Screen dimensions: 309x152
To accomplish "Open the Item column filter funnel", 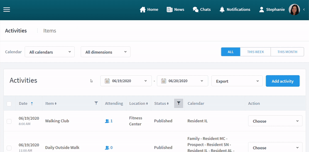I will click(x=96, y=103).
